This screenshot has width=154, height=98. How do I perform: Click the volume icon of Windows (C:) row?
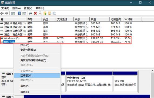(x=2, y=38)
